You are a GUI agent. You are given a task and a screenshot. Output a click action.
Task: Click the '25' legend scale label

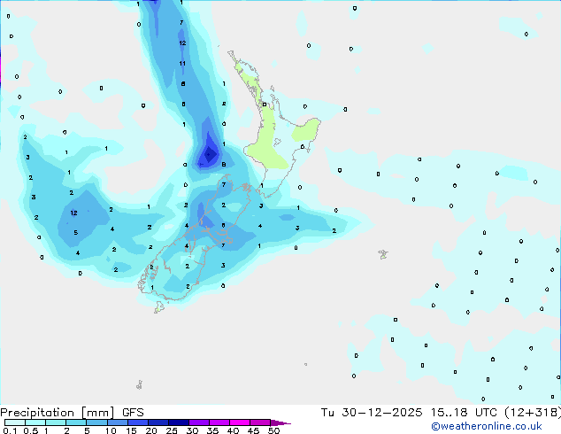click(x=172, y=430)
